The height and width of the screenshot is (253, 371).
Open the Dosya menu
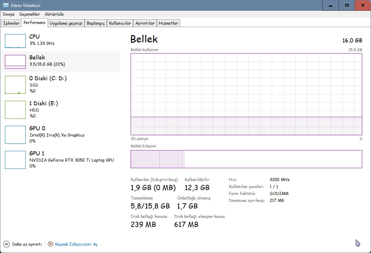(x=8, y=14)
